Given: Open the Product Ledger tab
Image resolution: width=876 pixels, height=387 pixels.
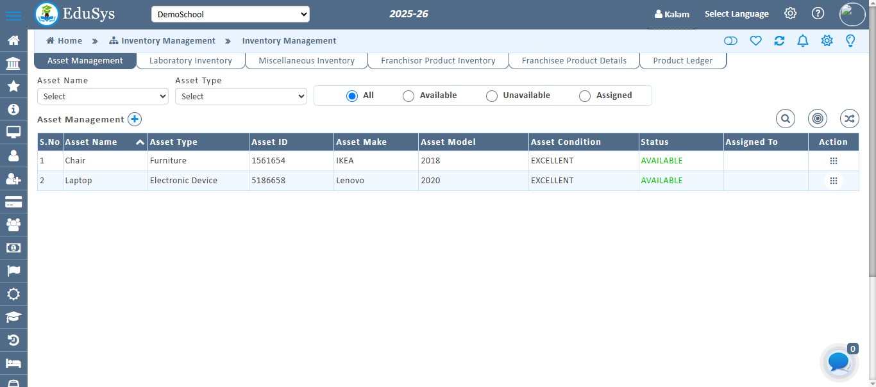Looking at the screenshot, I should click(682, 60).
